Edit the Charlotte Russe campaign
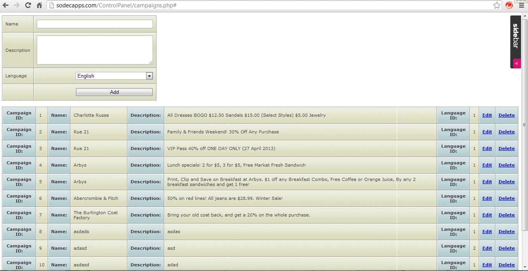The width and height of the screenshot is (528, 271). click(487, 115)
